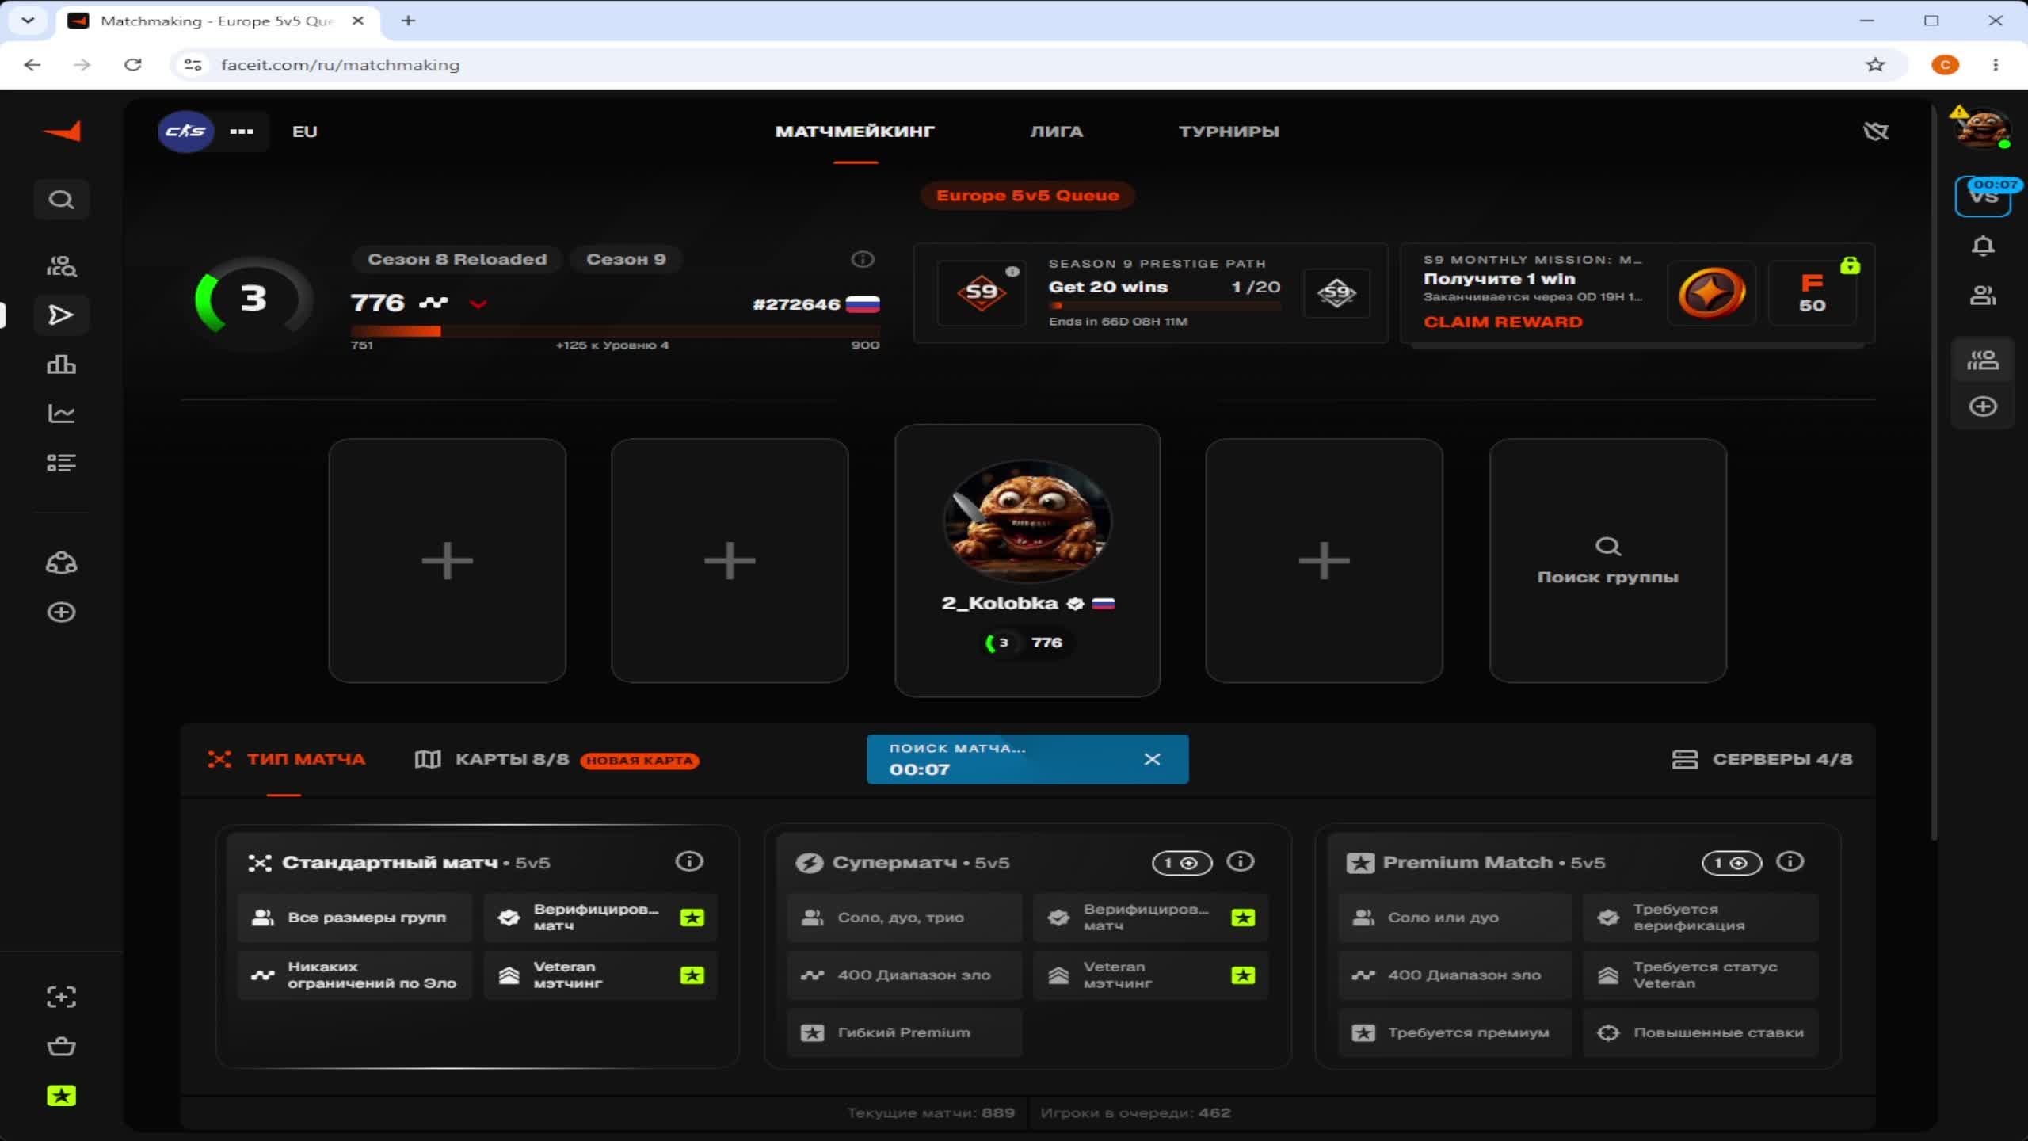
Task: Click the info icon beside Сезон 9
Action: 863,259
